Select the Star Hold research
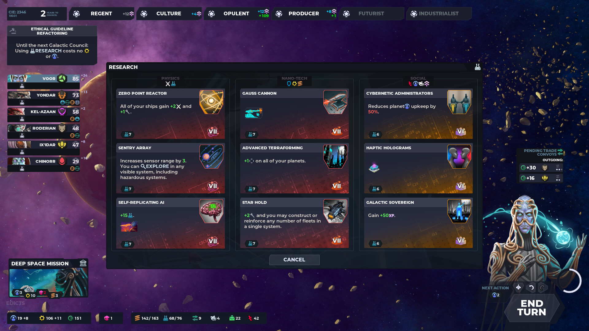This screenshot has width=589, height=331. [x=294, y=223]
